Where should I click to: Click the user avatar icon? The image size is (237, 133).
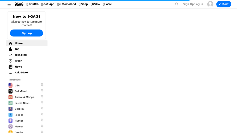coord(210,4)
